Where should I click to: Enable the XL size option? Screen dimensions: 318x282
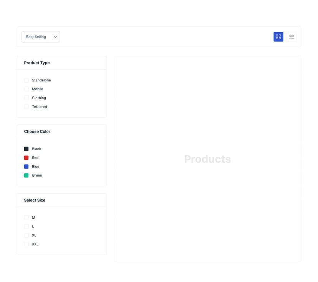pos(26,235)
